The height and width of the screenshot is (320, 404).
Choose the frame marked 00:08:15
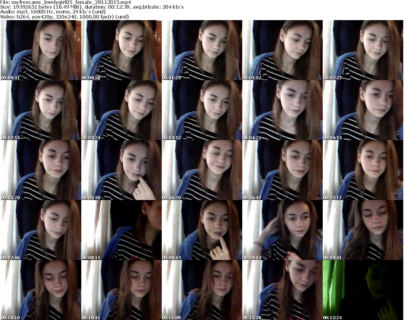122,230
